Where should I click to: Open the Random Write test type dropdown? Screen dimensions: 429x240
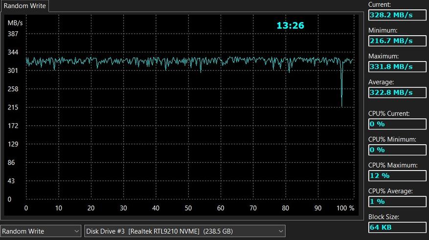point(41,231)
